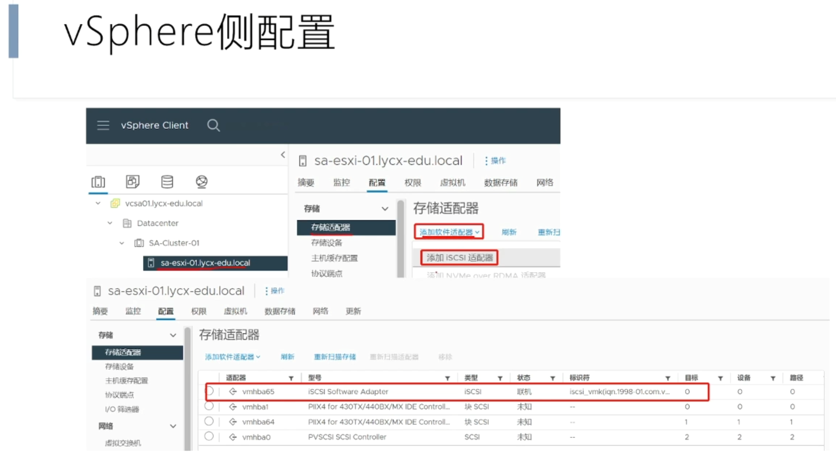The width and height of the screenshot is (836, 459).
Task: Open 存储设备 in lower sidebar
Action: click(x=119, y=367)
